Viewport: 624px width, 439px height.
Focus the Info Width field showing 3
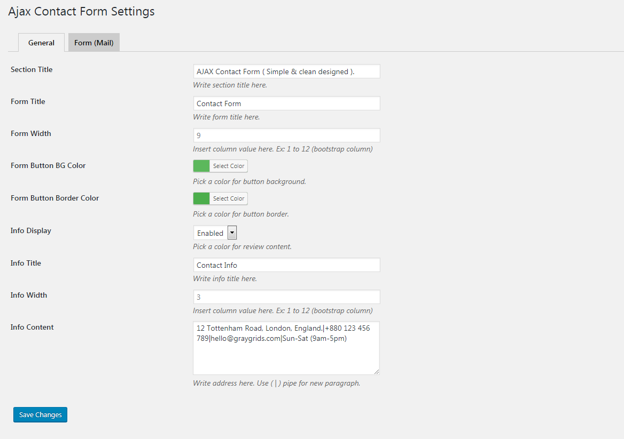coord(286,297)
